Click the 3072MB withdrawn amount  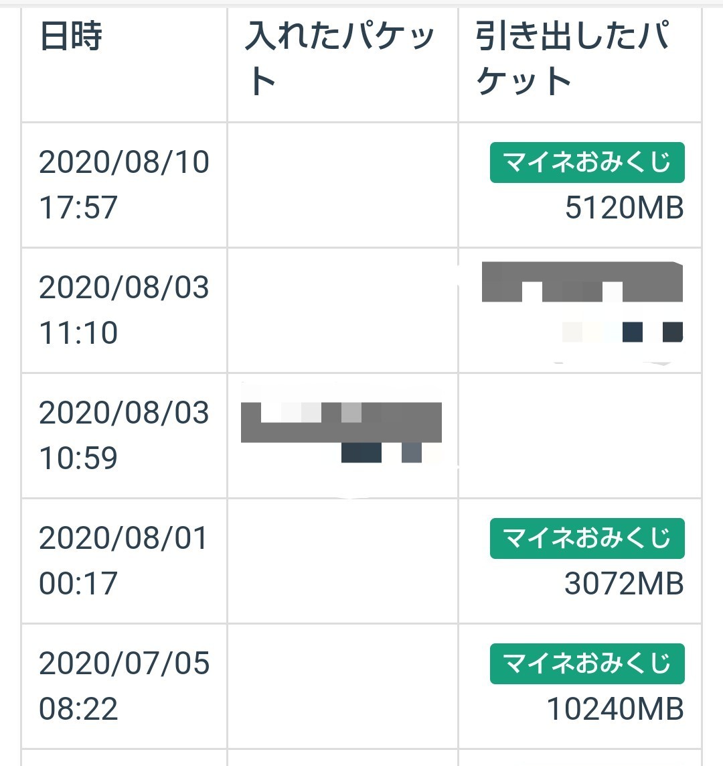coord(624,584)
